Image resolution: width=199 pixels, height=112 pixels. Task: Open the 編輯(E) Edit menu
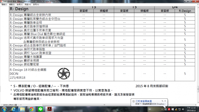tap(12, 4)
